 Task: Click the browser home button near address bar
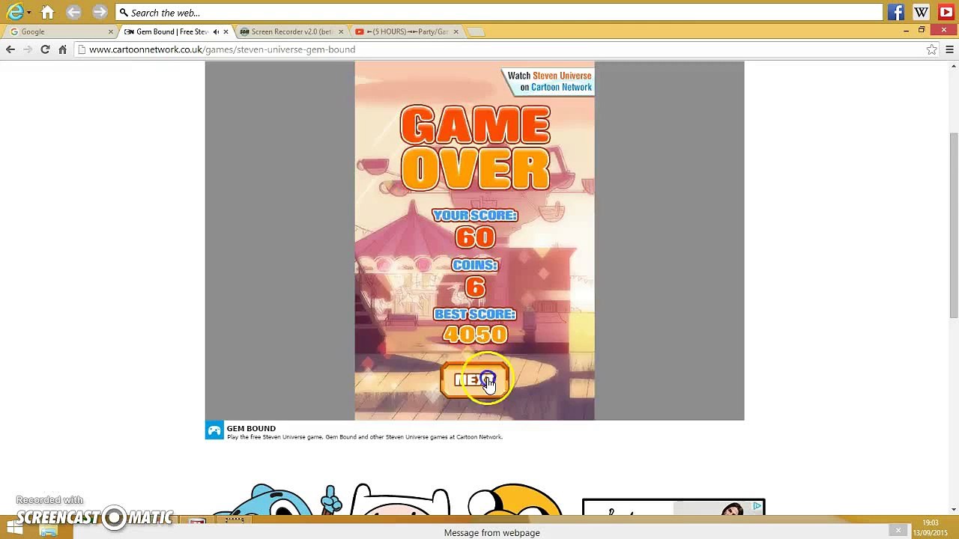pos(62,49)
